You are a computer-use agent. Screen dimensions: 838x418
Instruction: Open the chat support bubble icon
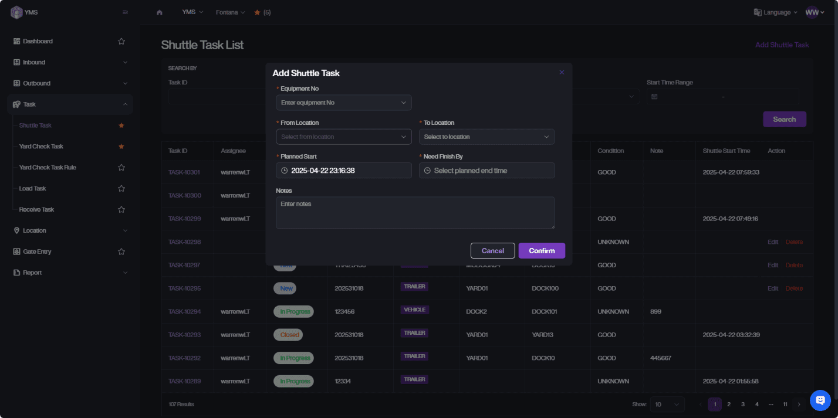pyautogui.click(x=820, y=400)
